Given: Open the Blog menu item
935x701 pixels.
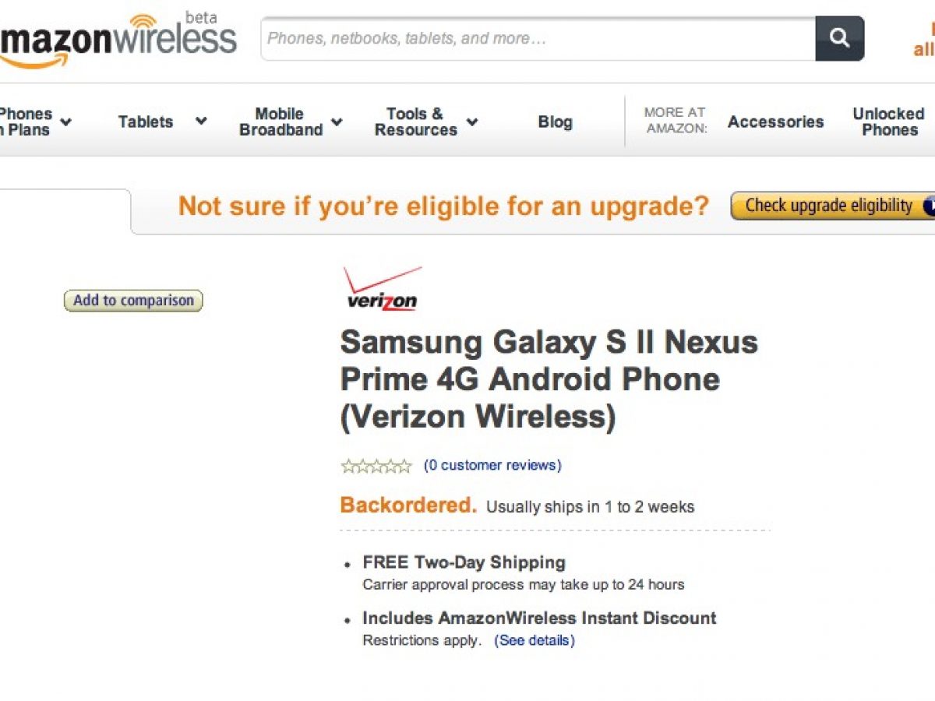Looking at the screenshot, I should coord(555,122).
